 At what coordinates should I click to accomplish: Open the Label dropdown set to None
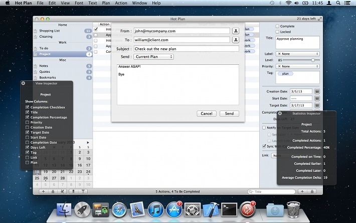point(297,54)
